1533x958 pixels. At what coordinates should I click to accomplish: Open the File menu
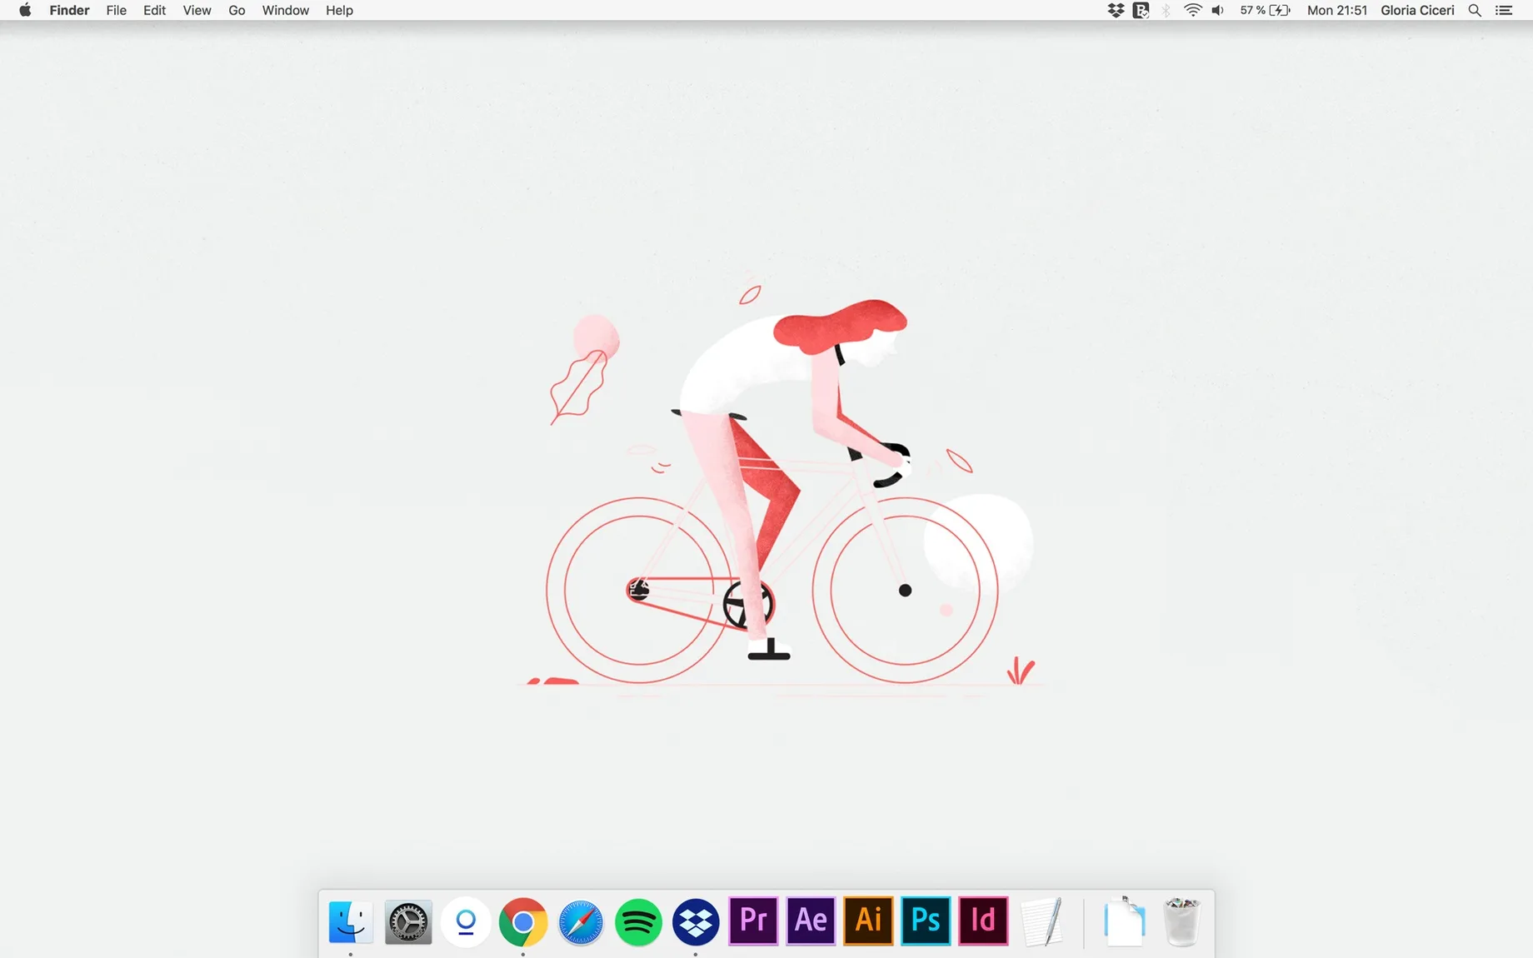pos(117,10)
